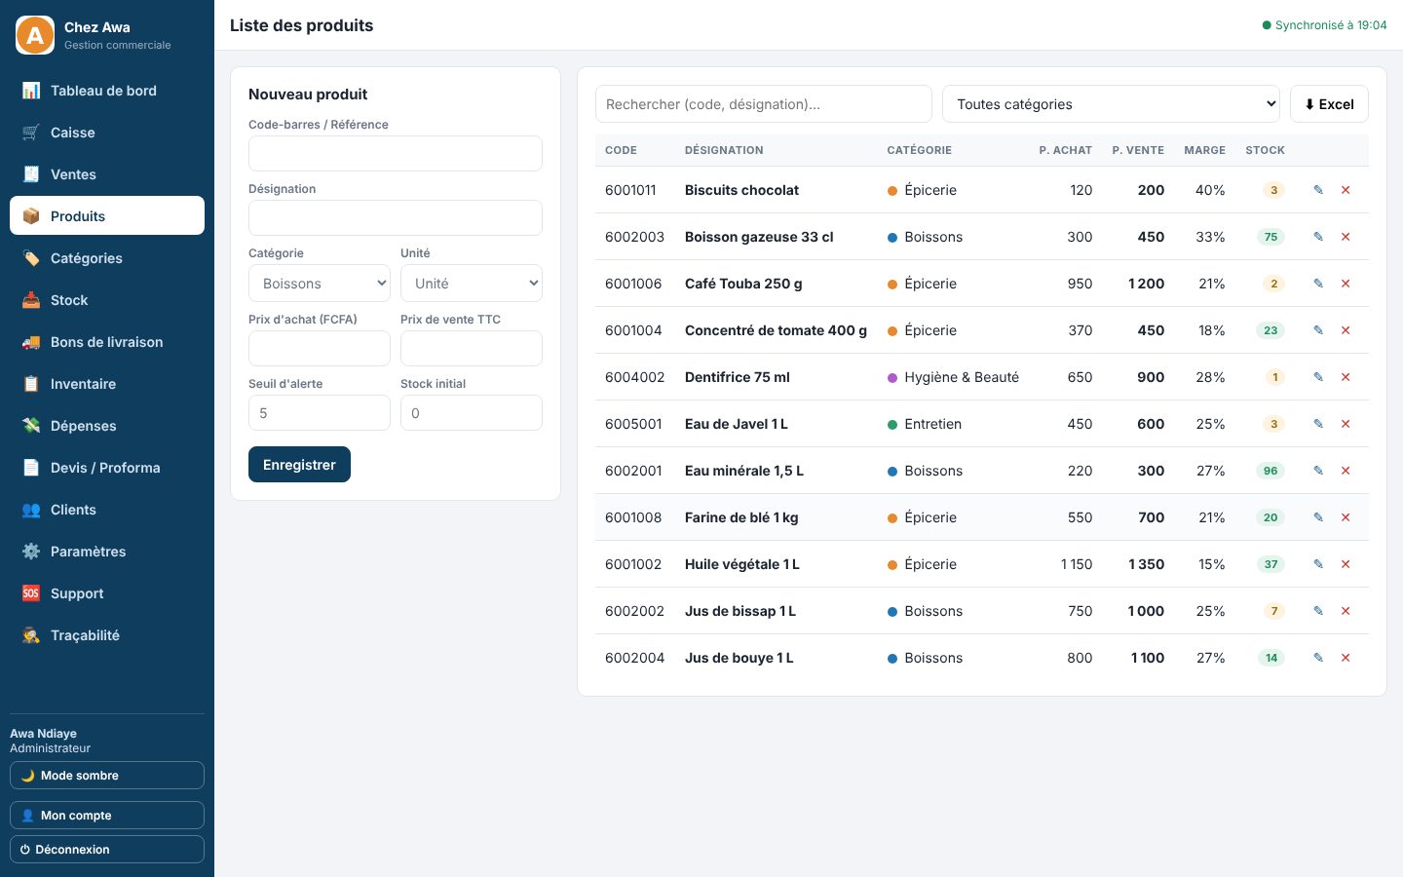Toggle Mode sombre
The height and width of the screenshot is (877, 1403).
pyautogui.click(x=107, y=776)
